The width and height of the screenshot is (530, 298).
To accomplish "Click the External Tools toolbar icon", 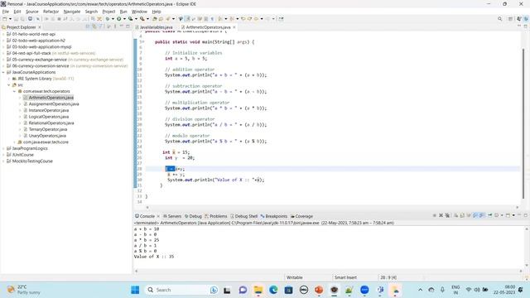I will point(142,19).
